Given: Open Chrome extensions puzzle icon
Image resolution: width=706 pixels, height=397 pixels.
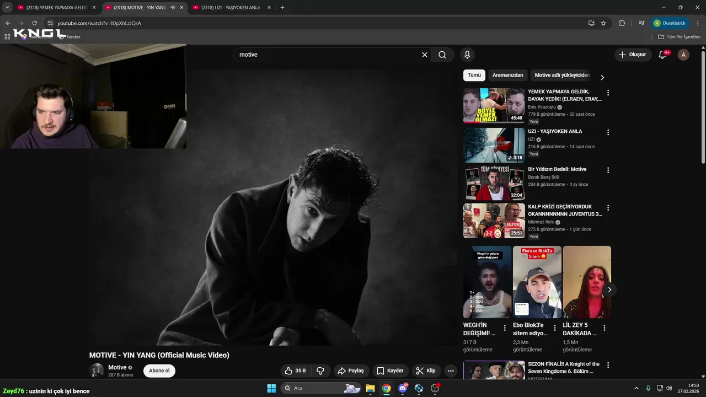Looking at the screenshot, I should 622,23.
